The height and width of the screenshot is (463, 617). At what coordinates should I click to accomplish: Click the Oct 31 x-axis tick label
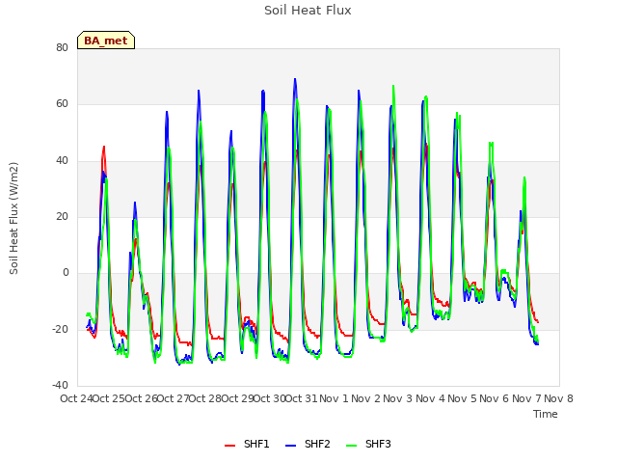tap(301, 398)
